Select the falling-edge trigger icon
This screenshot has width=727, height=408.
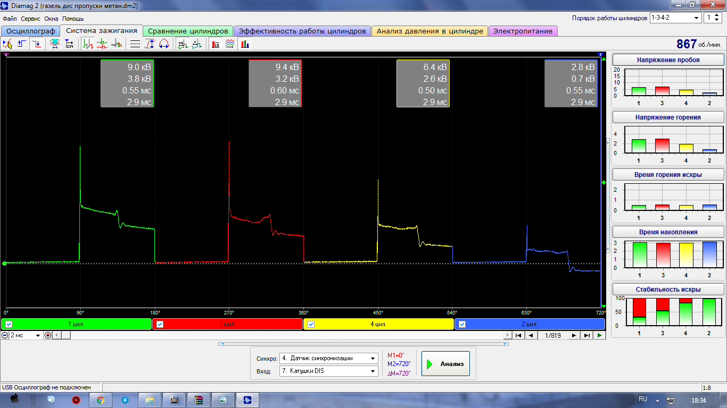tap(36, 44)
